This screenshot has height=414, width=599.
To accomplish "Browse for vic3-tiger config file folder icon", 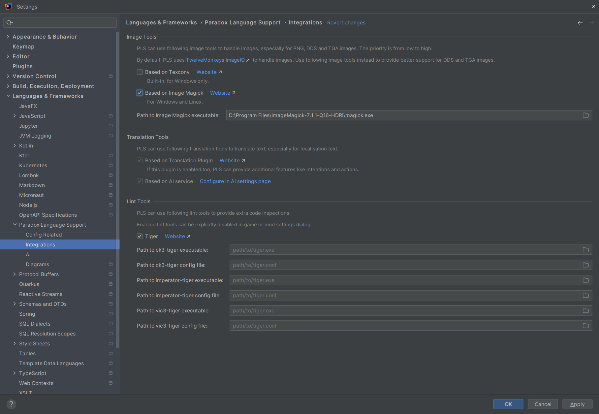I will pyautogui.click(x=585, y=326).
